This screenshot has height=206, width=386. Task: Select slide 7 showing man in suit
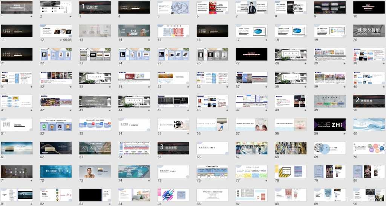tap(251, 7)
